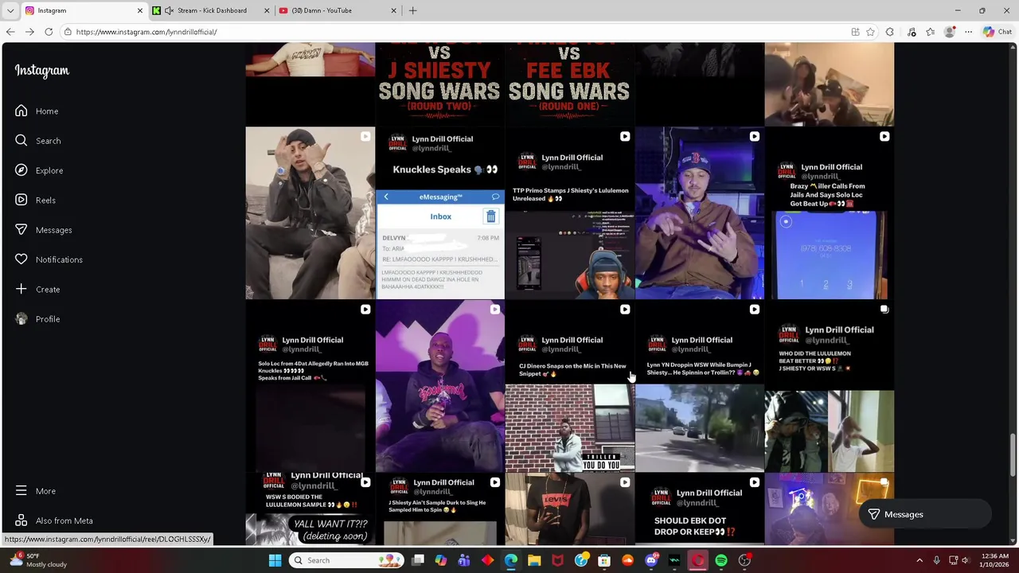
Task: Open Microsoft Edge from the taskbar
Action: (x=511, y=560)
